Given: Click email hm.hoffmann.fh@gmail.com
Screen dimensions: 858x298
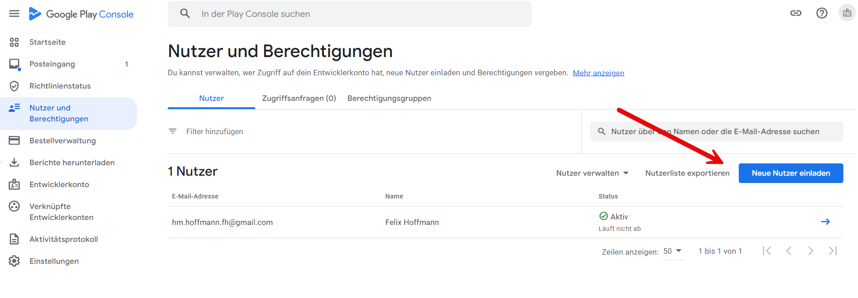Looking at the screenshot, I should coord(222,222).
